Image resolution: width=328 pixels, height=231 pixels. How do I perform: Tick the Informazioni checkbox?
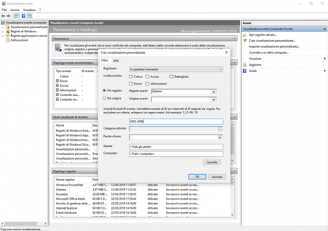coord(147,83)
